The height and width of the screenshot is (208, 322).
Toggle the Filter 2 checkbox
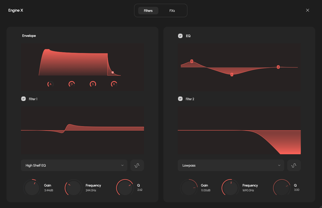[x=180, y=99]
